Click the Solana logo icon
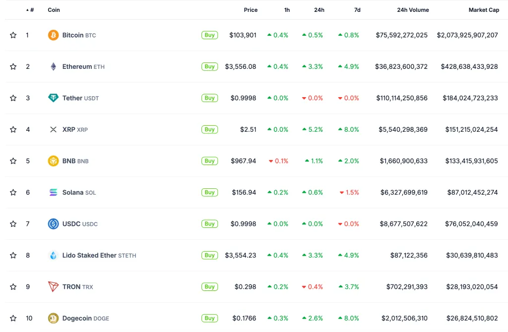The width and height of the screenshot is (508, 332). (x=53, y=192)
